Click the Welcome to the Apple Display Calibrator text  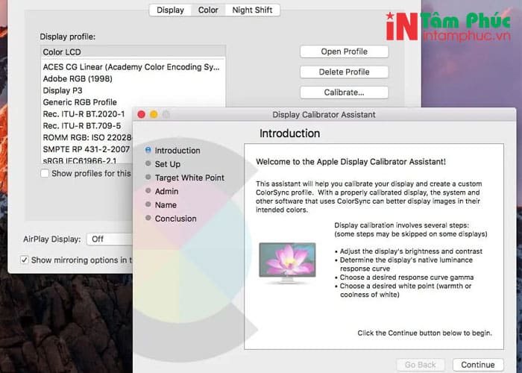point(350,162)
